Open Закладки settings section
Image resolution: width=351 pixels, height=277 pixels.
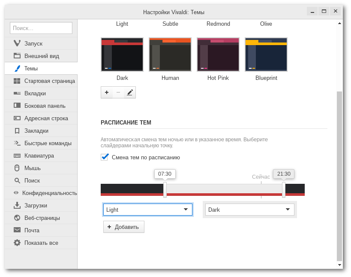pos(41,131)
